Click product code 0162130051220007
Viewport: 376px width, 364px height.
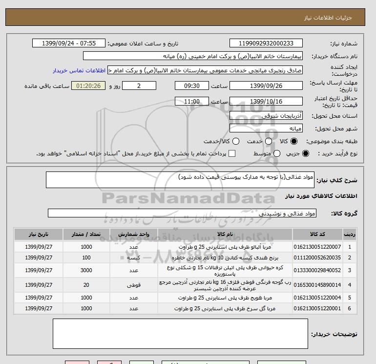(317, 247)
